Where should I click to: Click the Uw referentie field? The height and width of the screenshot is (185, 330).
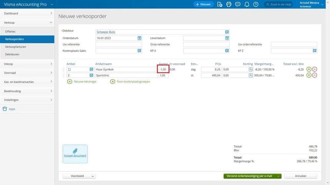119,44
